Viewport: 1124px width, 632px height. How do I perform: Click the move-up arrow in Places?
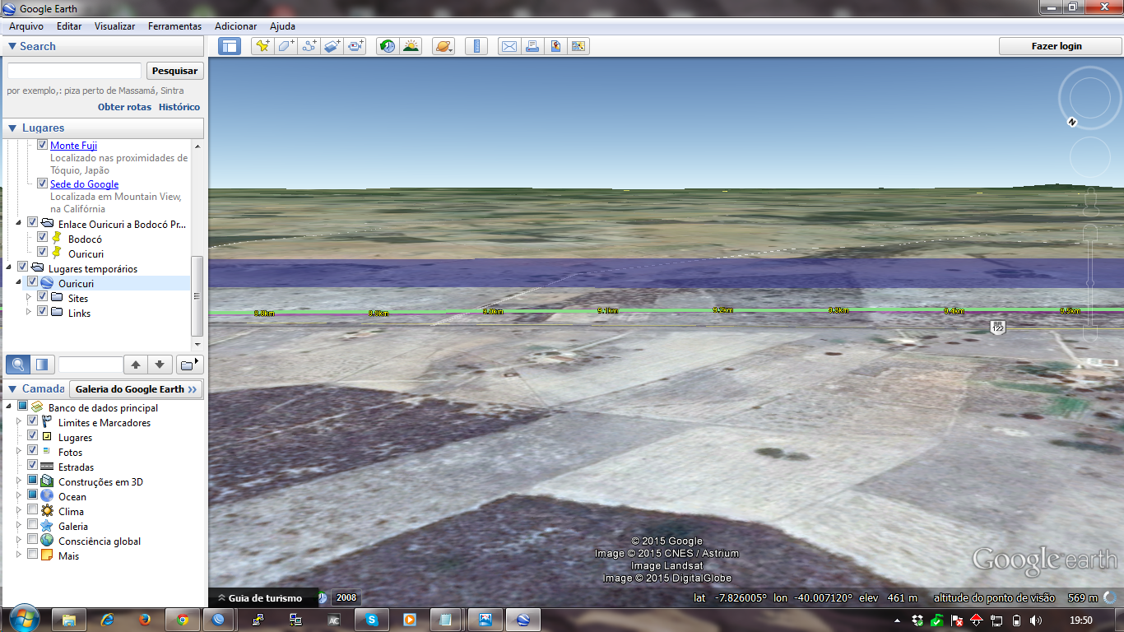[137, 365]
